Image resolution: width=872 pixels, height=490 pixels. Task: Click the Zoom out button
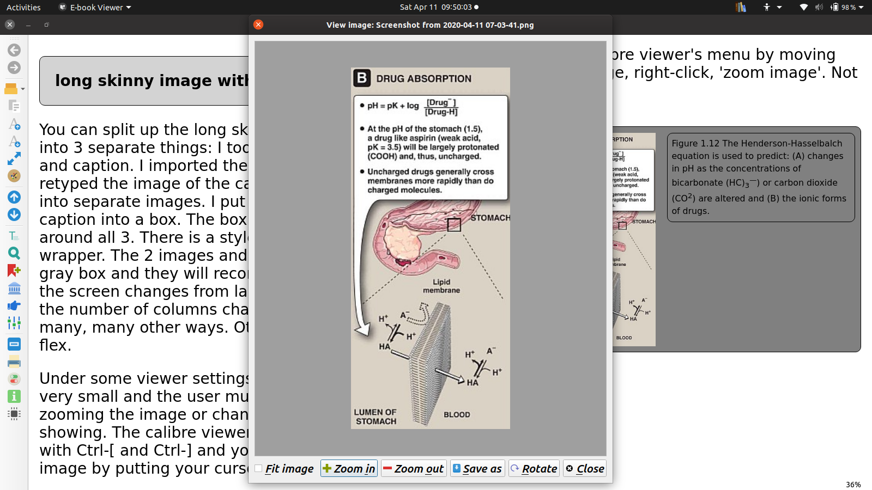pos(414,469)
